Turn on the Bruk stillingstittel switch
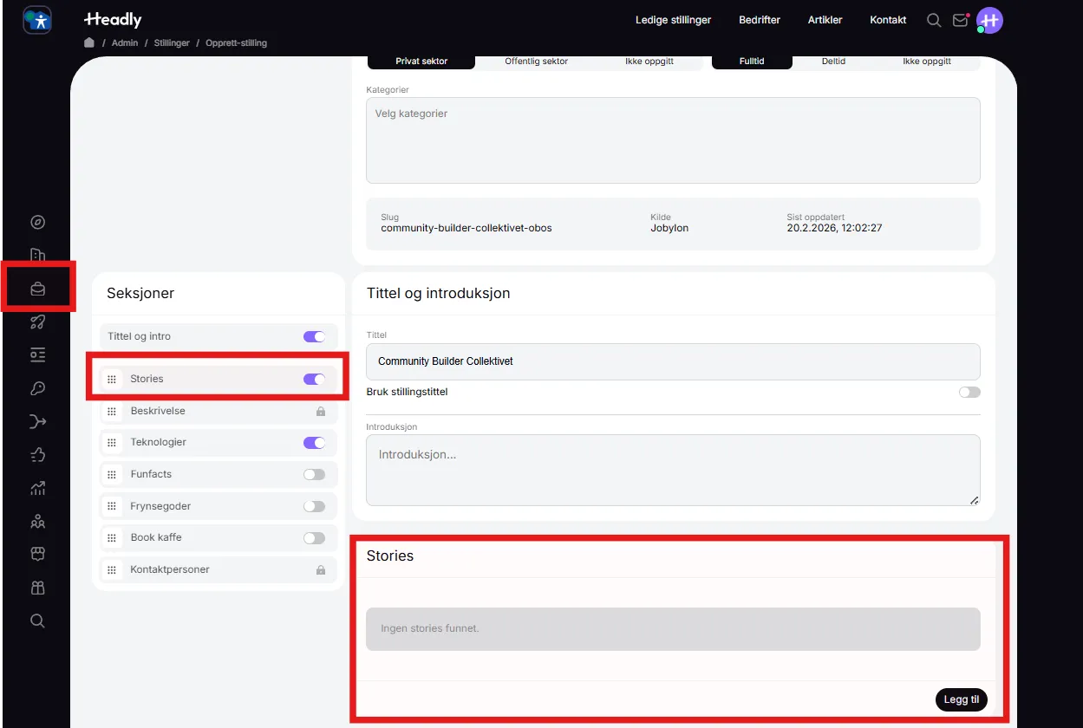Screen dimensions: 1083x728 click(969, 392)
